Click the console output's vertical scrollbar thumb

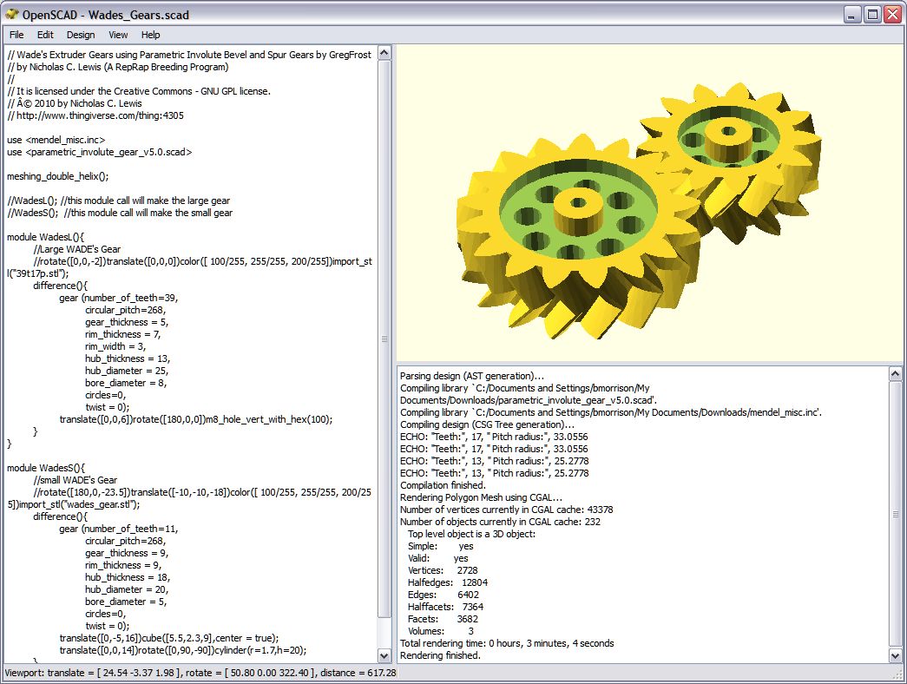pos(896,512)
